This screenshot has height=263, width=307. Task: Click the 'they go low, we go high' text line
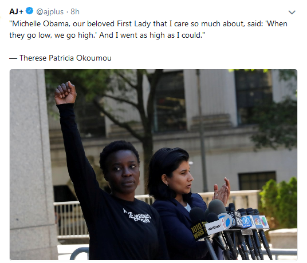107,35
